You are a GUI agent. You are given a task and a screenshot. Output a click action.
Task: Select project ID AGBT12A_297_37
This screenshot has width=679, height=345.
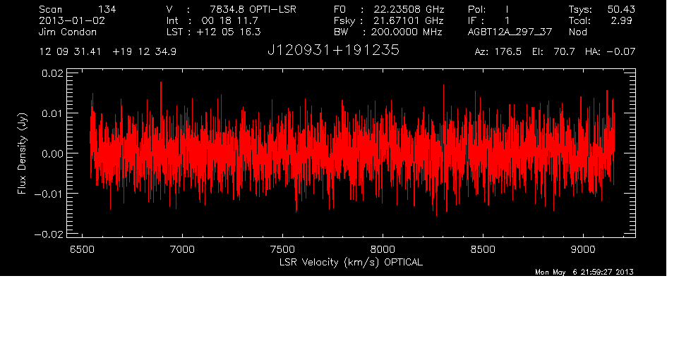pyautogui.click(x=510, y=32)
